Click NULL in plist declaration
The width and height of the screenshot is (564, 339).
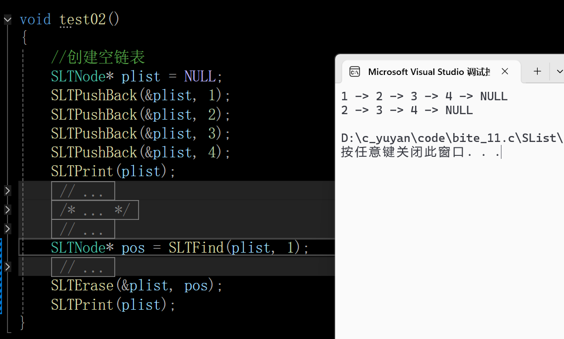(x=200, y=76)
